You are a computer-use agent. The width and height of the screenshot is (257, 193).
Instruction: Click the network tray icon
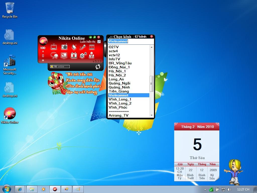[x=223, y=189]
